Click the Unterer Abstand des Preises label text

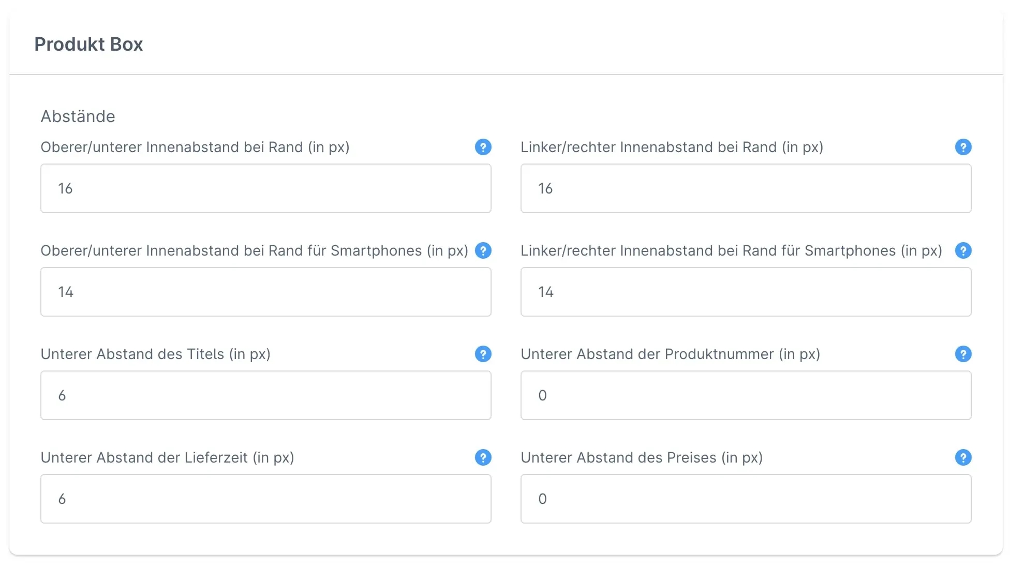tap(642, 458)
